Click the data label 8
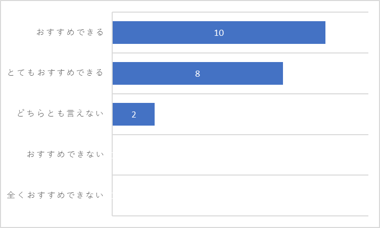380x228 pixels. point(198,74)
